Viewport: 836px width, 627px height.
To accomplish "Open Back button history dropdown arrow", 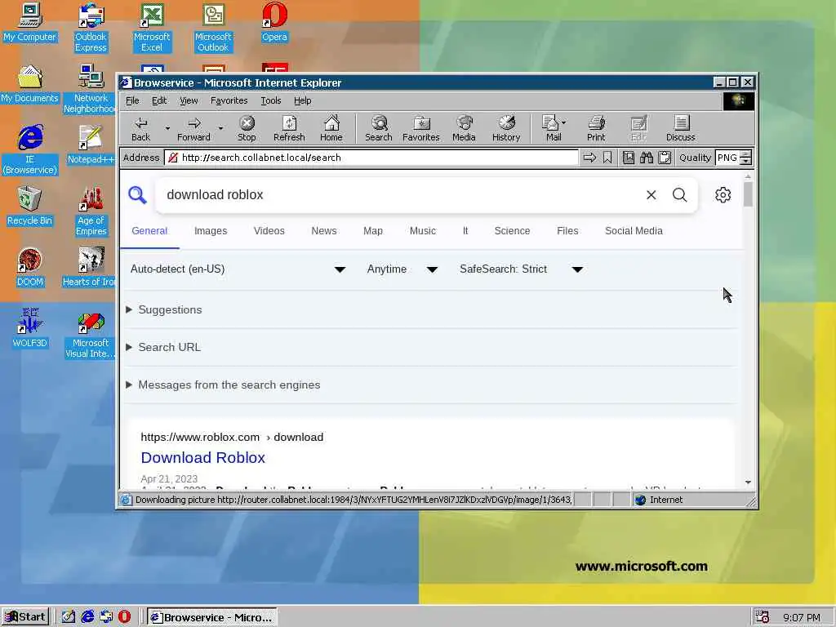I will pyautogui.click(x=167, y=128).
